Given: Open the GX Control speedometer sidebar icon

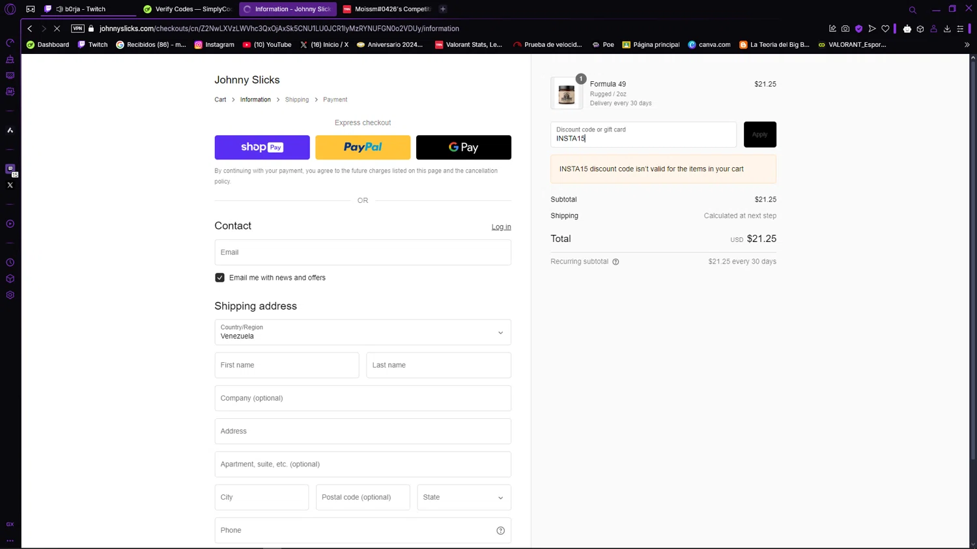Looking at the screenshot, I should pyautogui.click(x=10, y=43).
